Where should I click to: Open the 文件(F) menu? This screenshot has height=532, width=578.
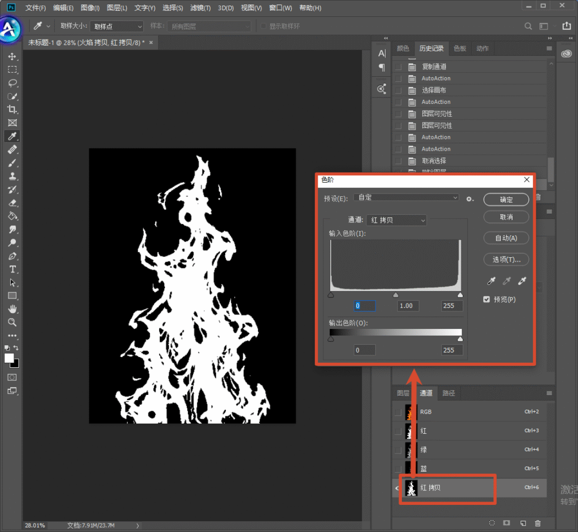coord(36,8)
